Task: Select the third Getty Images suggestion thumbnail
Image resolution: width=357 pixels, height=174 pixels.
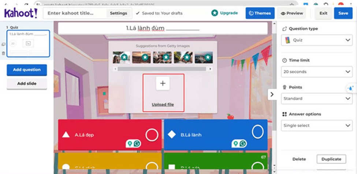Action: click(162, 57)
